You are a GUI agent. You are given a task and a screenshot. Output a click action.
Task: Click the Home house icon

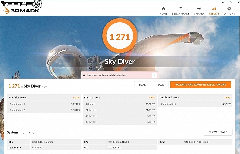point(163,9)
